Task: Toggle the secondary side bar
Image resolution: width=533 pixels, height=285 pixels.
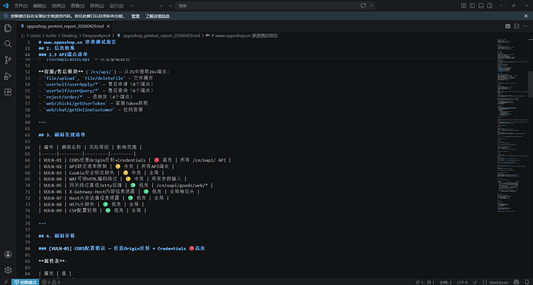Action: coord(490,5)
